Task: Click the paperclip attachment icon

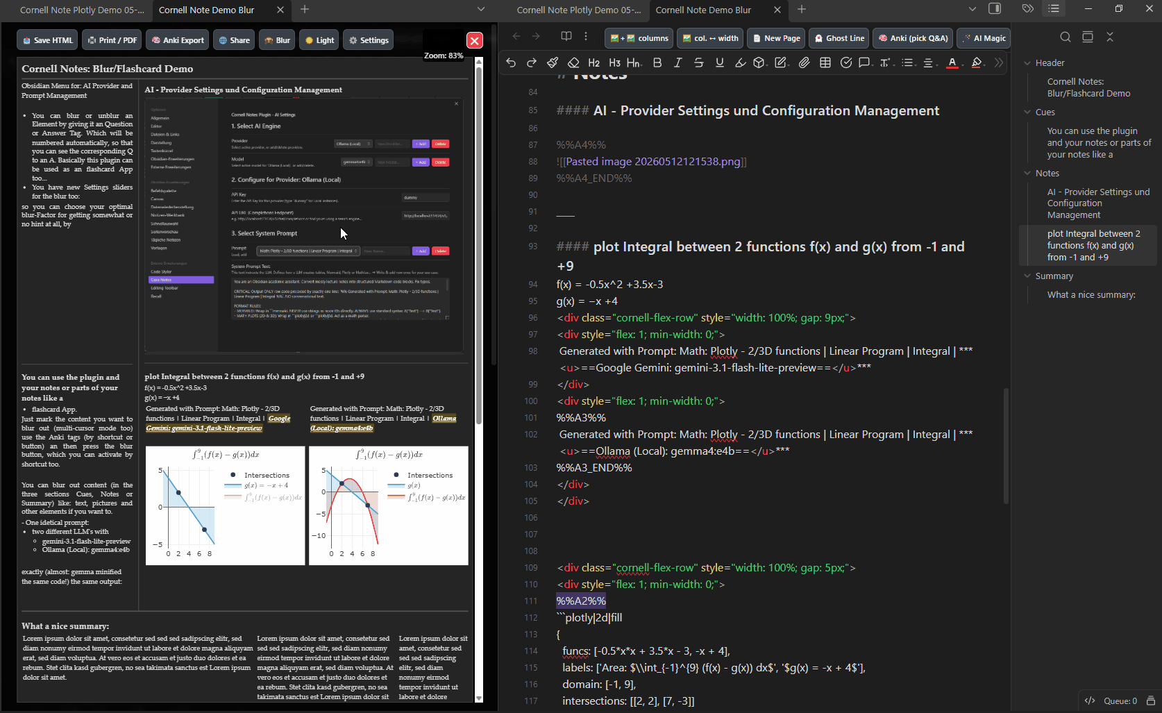Action: click(805, 62)
